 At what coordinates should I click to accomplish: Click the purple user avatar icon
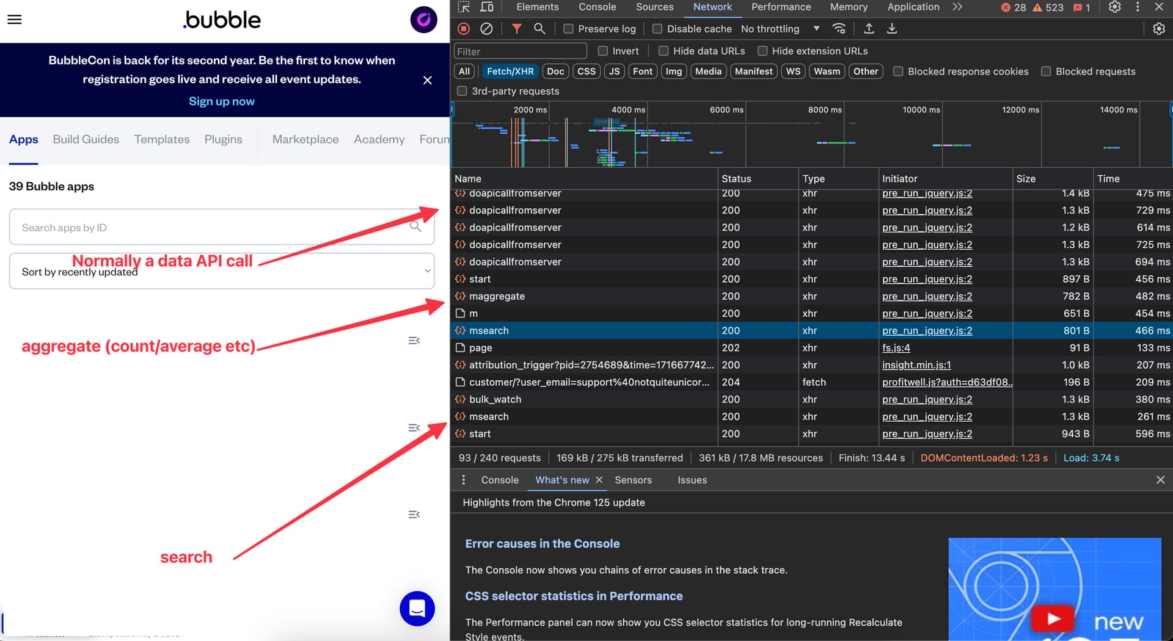[423, 20]
